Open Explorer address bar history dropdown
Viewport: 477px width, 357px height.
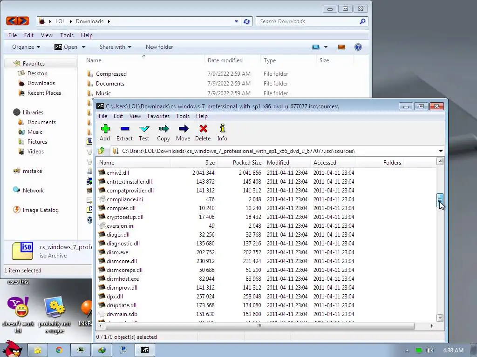click(236, 21)
